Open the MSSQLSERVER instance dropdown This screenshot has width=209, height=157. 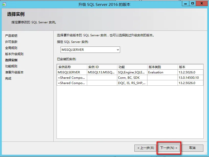pos(90,50)
